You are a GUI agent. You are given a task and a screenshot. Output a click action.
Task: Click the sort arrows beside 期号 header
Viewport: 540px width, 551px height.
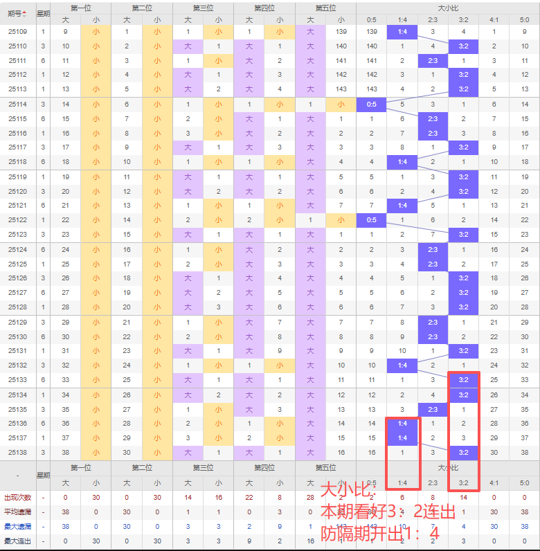(24, 14)
